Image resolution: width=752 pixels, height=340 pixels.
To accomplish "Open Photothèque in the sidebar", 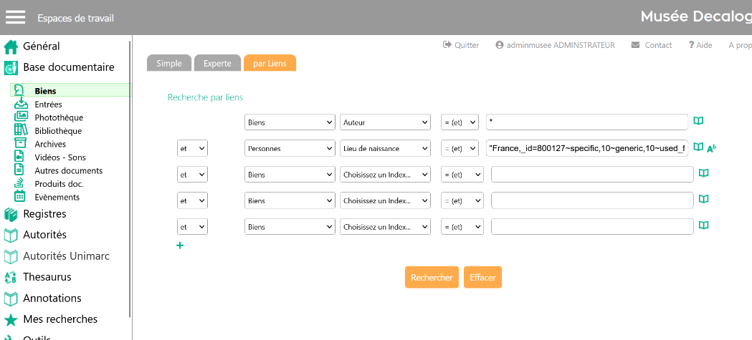I will click(59, 117).
